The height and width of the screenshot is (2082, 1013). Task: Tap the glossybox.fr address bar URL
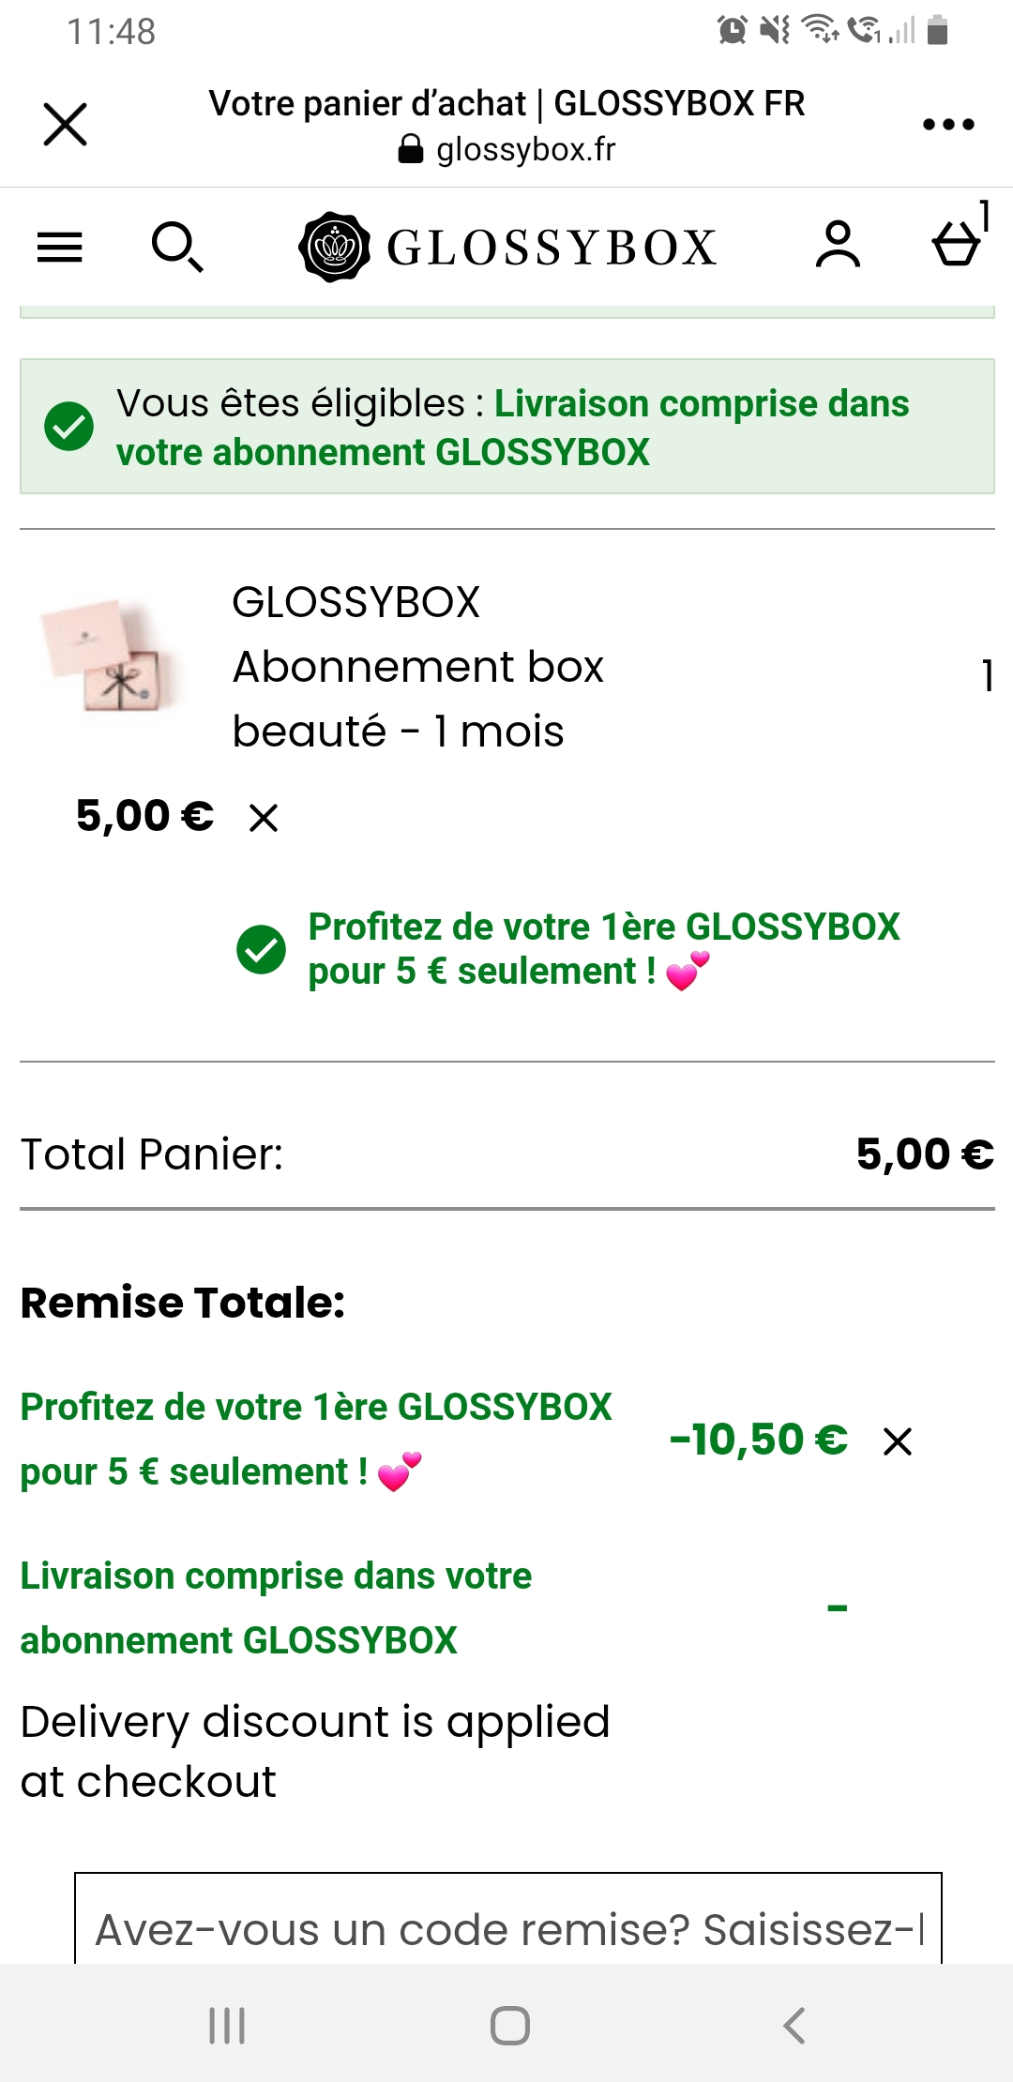pyautogui.click(x=507, y=149)
